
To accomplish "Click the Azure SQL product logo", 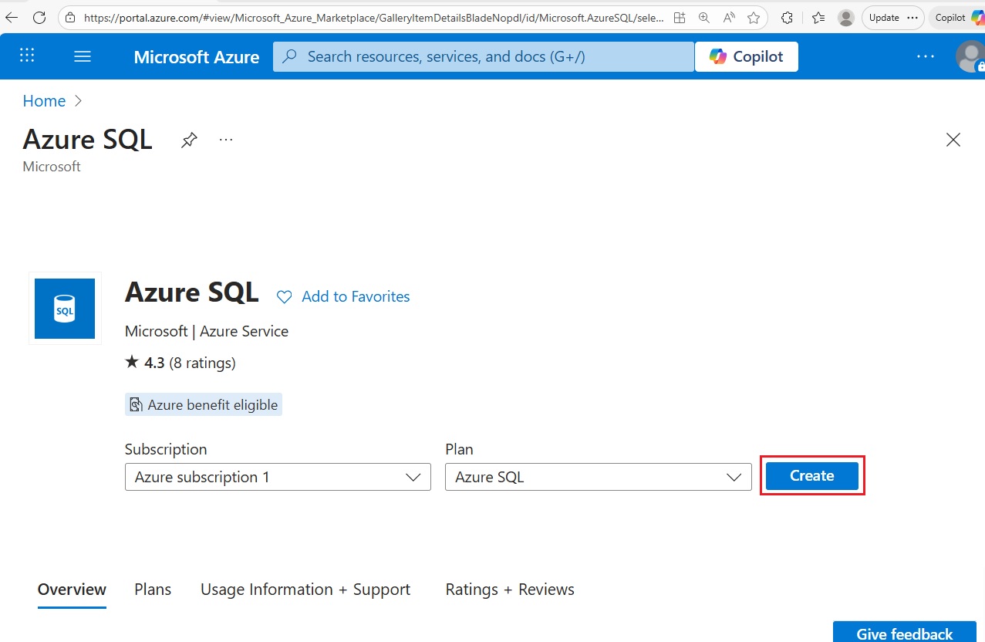I will 65,309.
